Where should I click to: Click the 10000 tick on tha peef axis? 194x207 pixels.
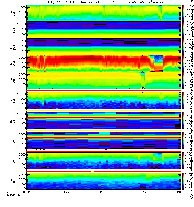point(21,8)
